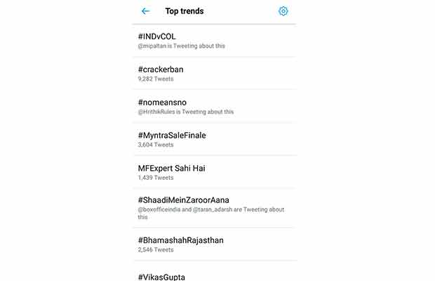
Task: Tap the 3,604 Tweets count
Action: (156, 145)
